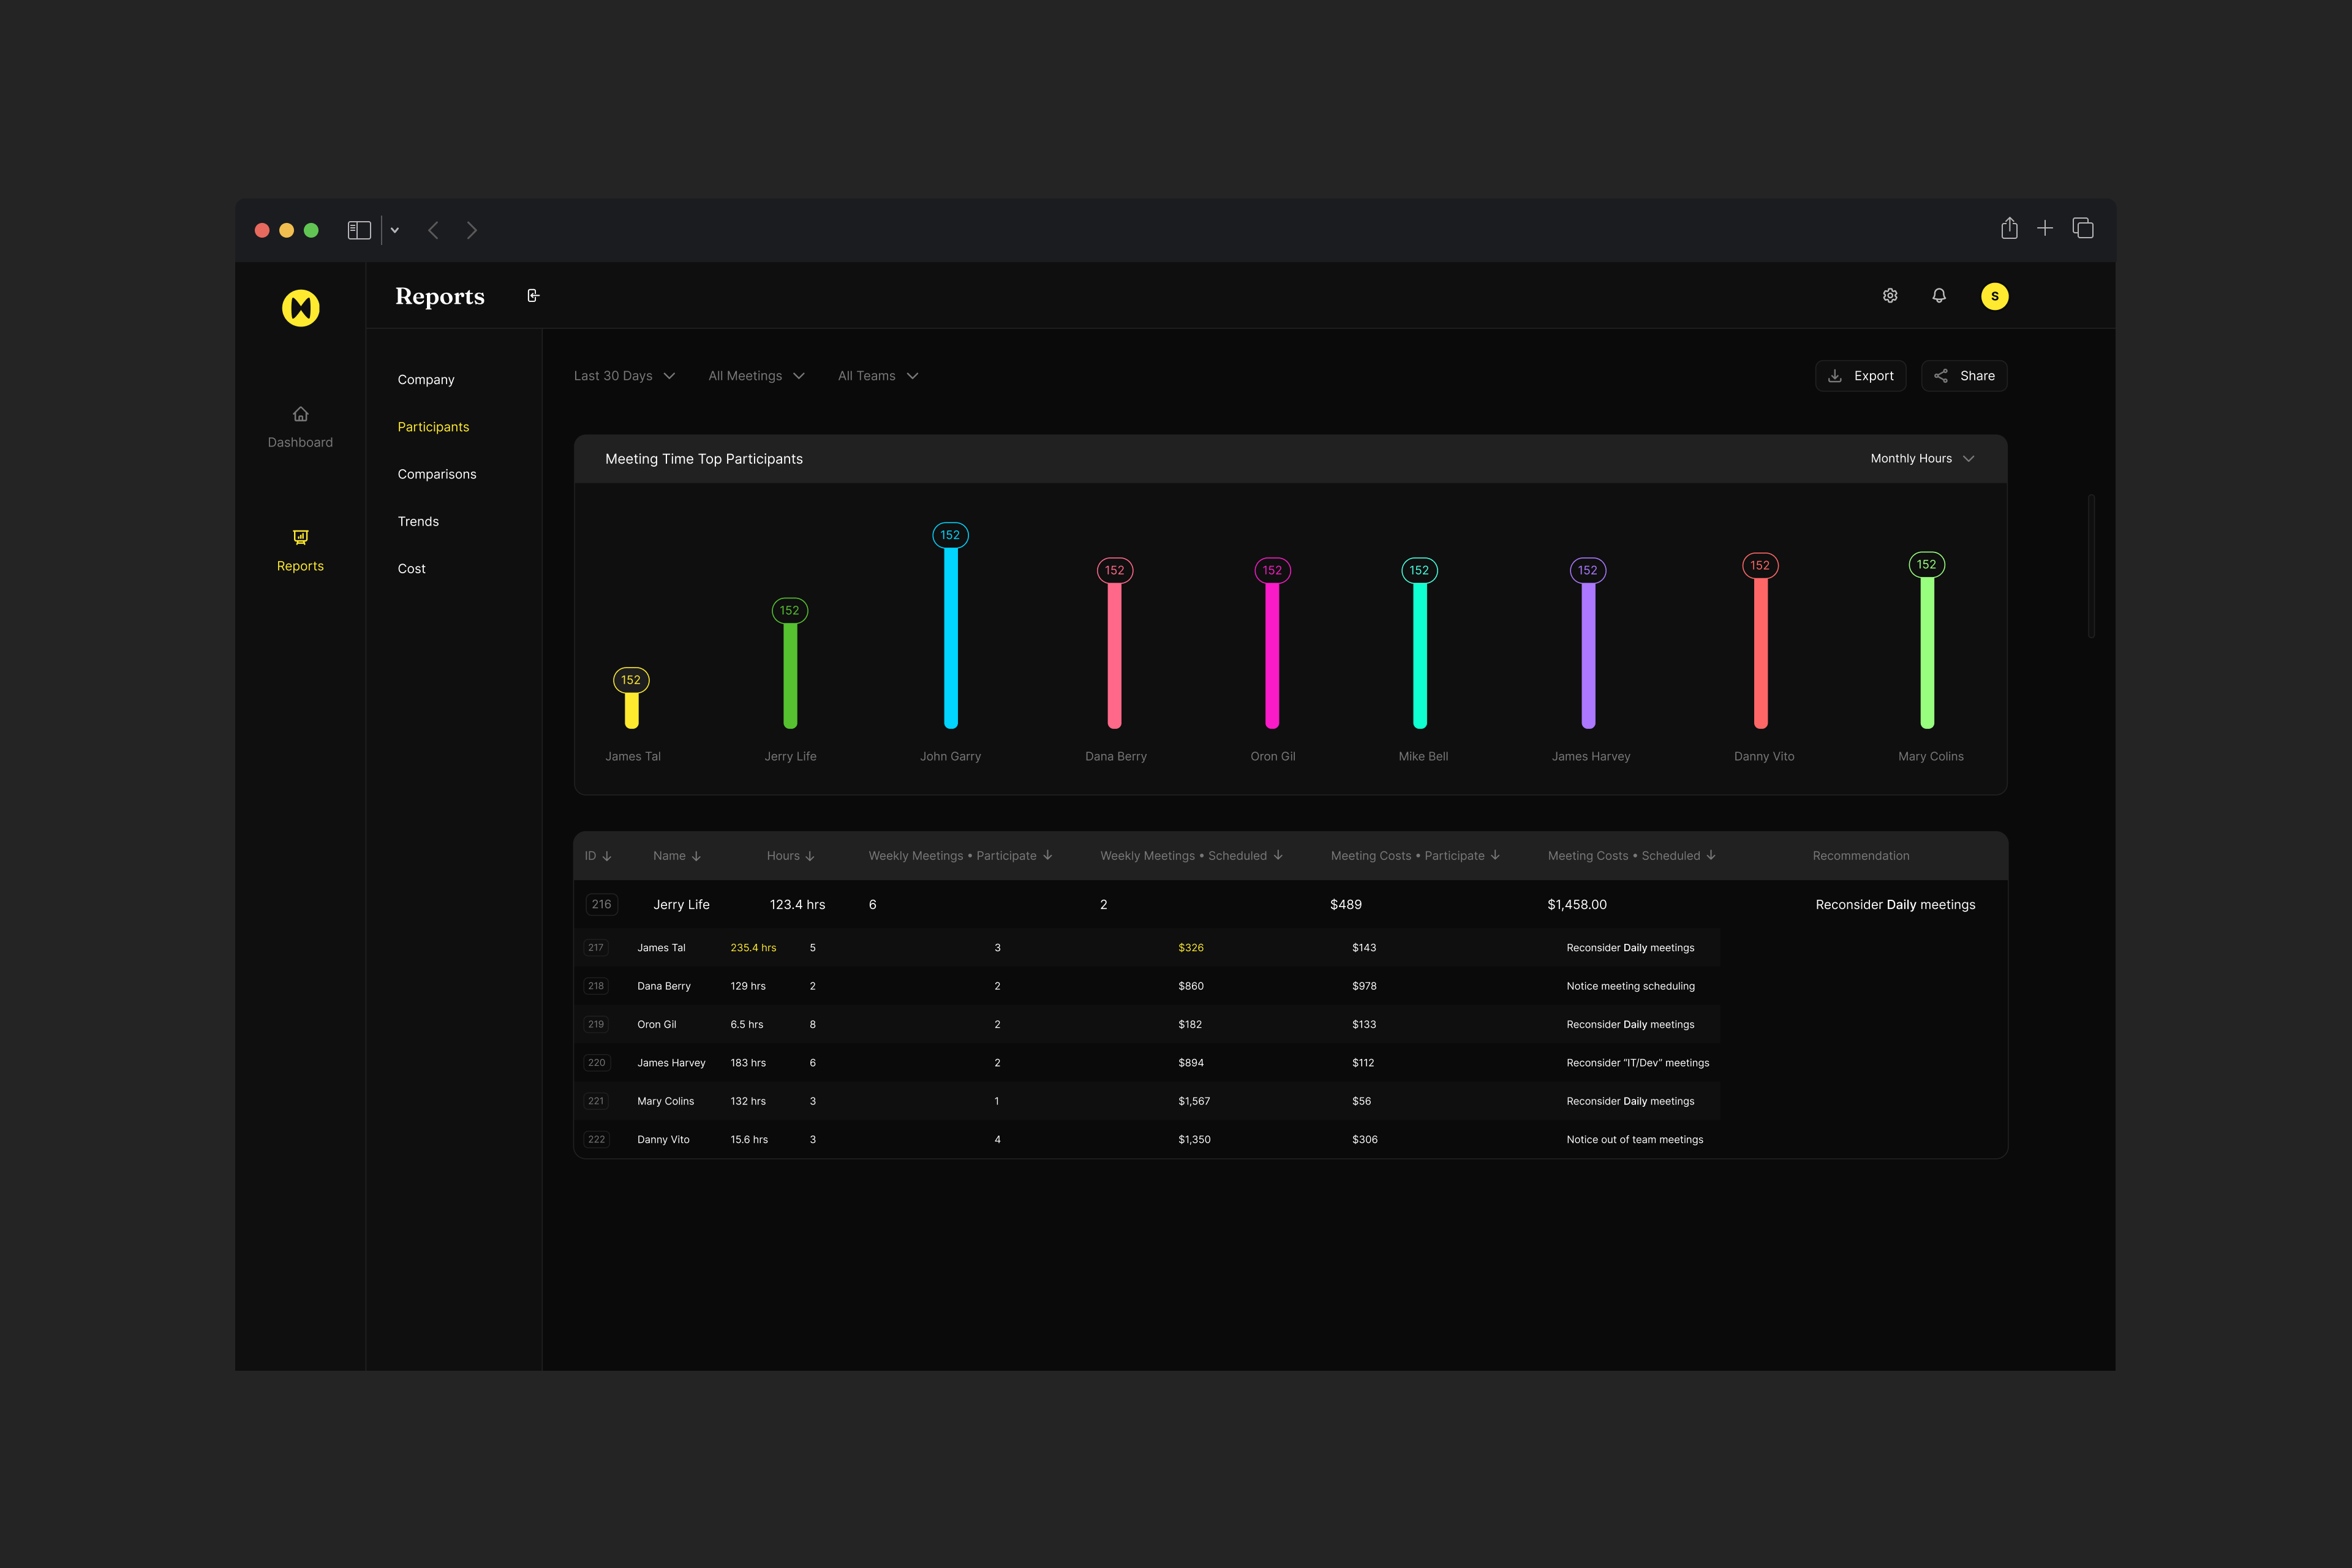Click the collapse icon beside Reports title
The image size is (2352, 1568).
533,296
